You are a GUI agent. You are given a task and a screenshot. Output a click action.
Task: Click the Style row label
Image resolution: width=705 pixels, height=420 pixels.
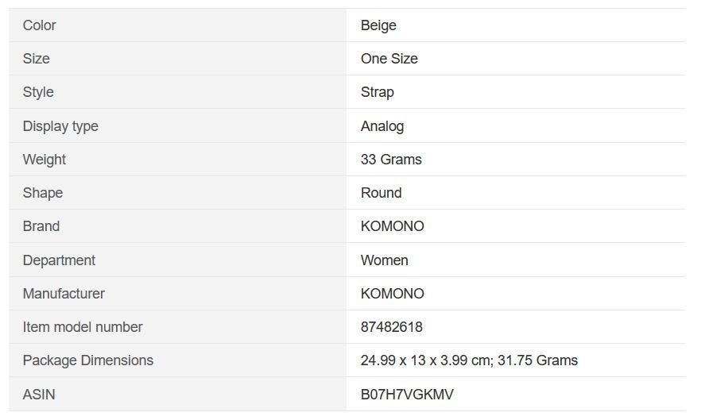pos(38,92)
